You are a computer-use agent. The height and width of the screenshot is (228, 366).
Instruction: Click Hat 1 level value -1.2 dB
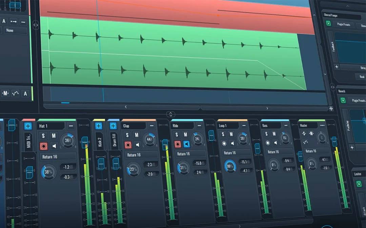68,167
